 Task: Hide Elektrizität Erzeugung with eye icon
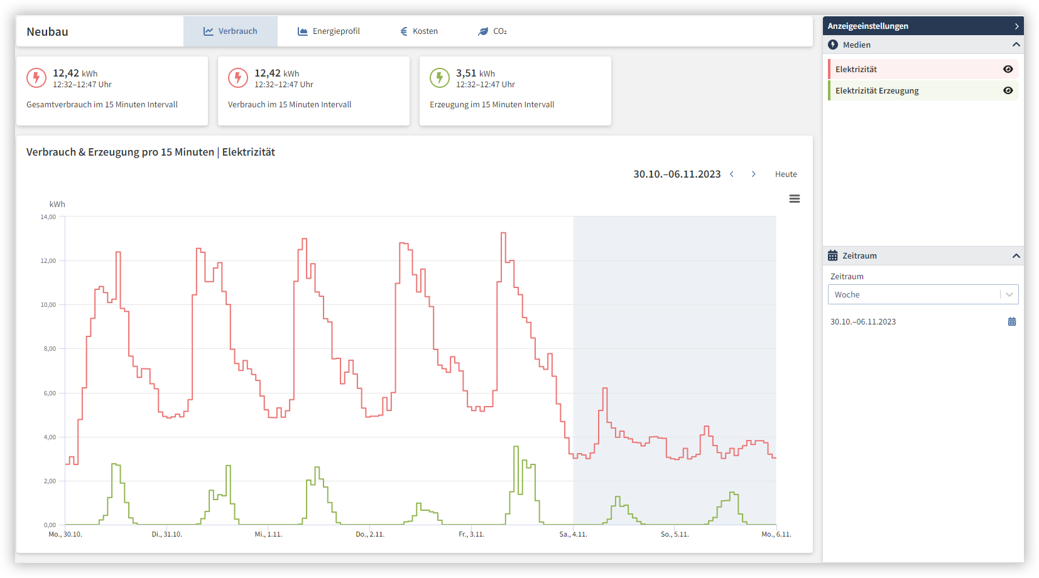click(1008, 91)
